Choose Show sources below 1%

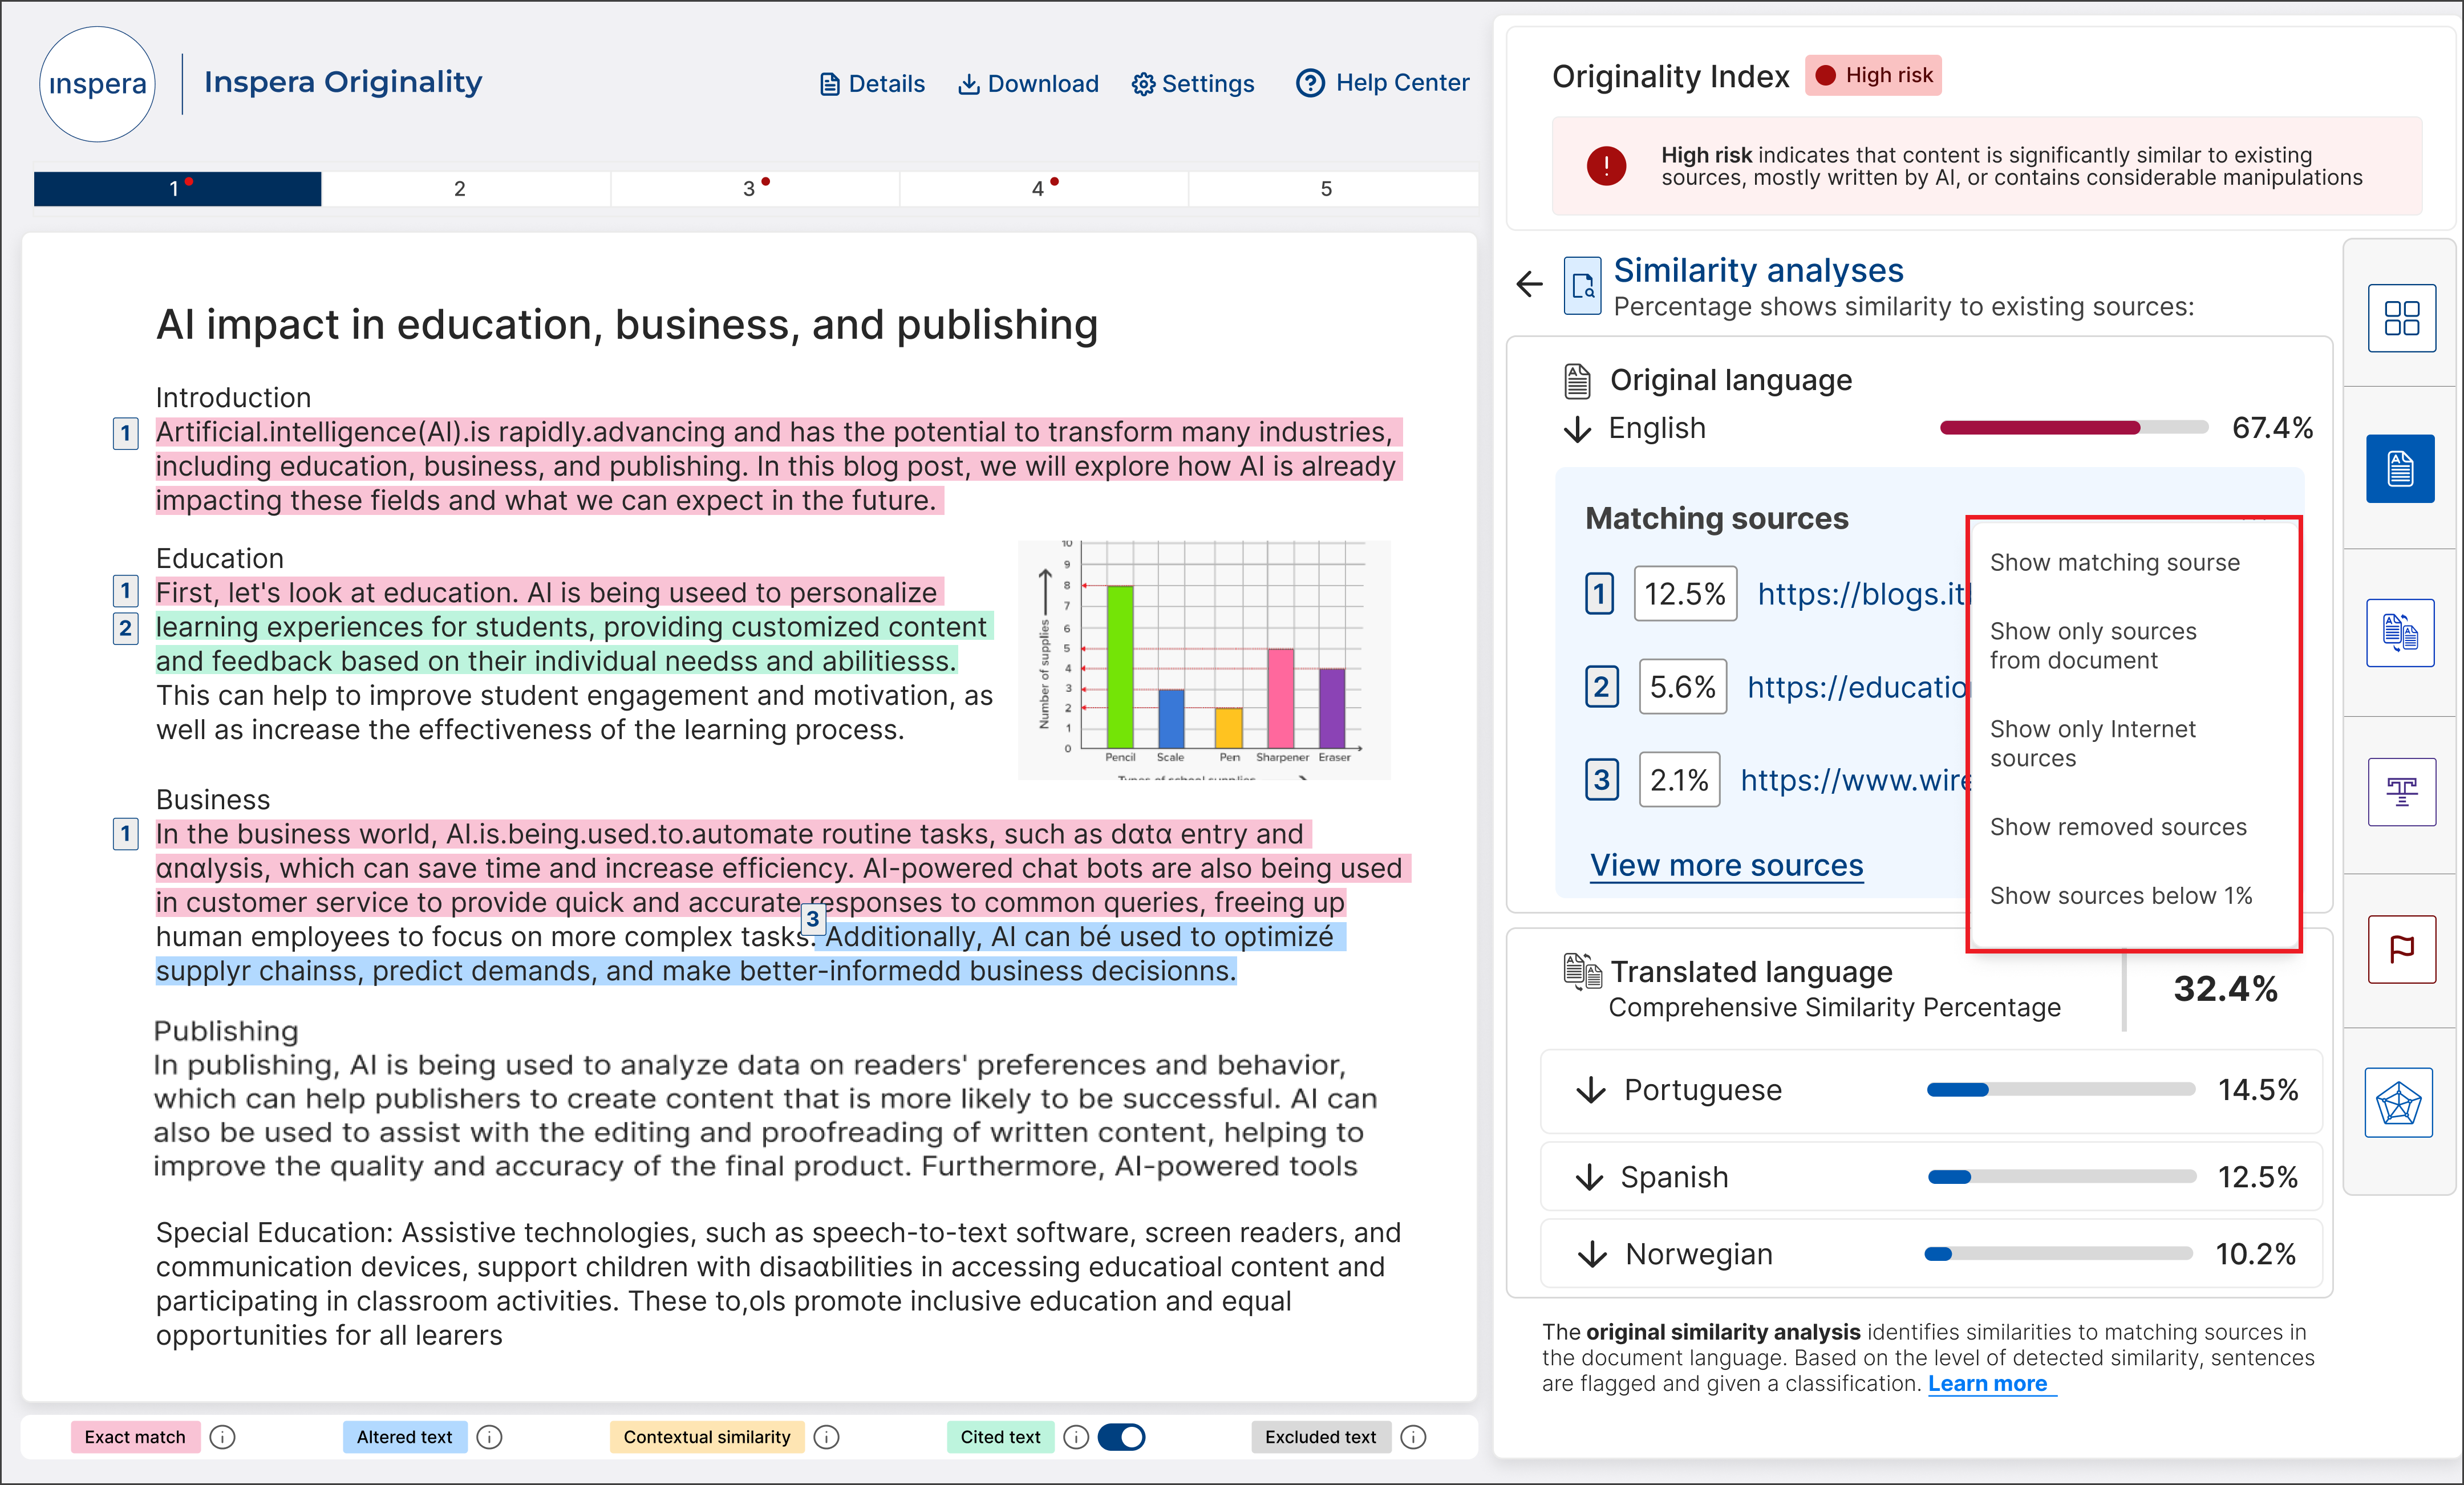pyautogui.click(x=2121, y=896)
